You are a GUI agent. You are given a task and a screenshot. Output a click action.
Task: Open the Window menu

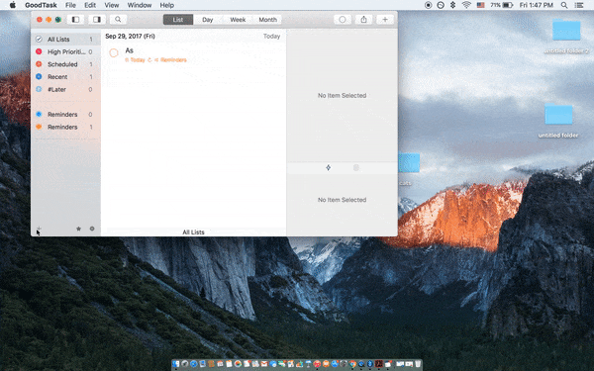(x=140, y=5)
